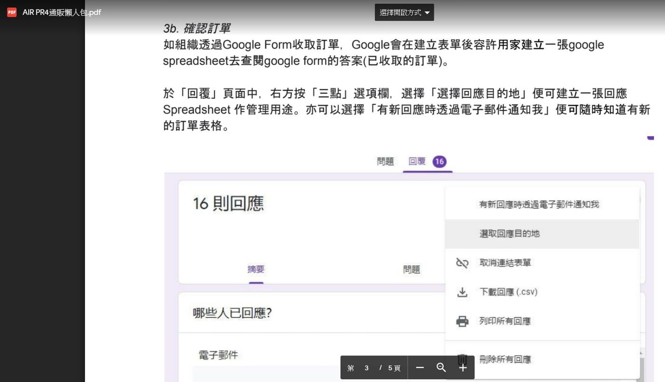Click the zoom in plus icon

click(x=463, y=368)
